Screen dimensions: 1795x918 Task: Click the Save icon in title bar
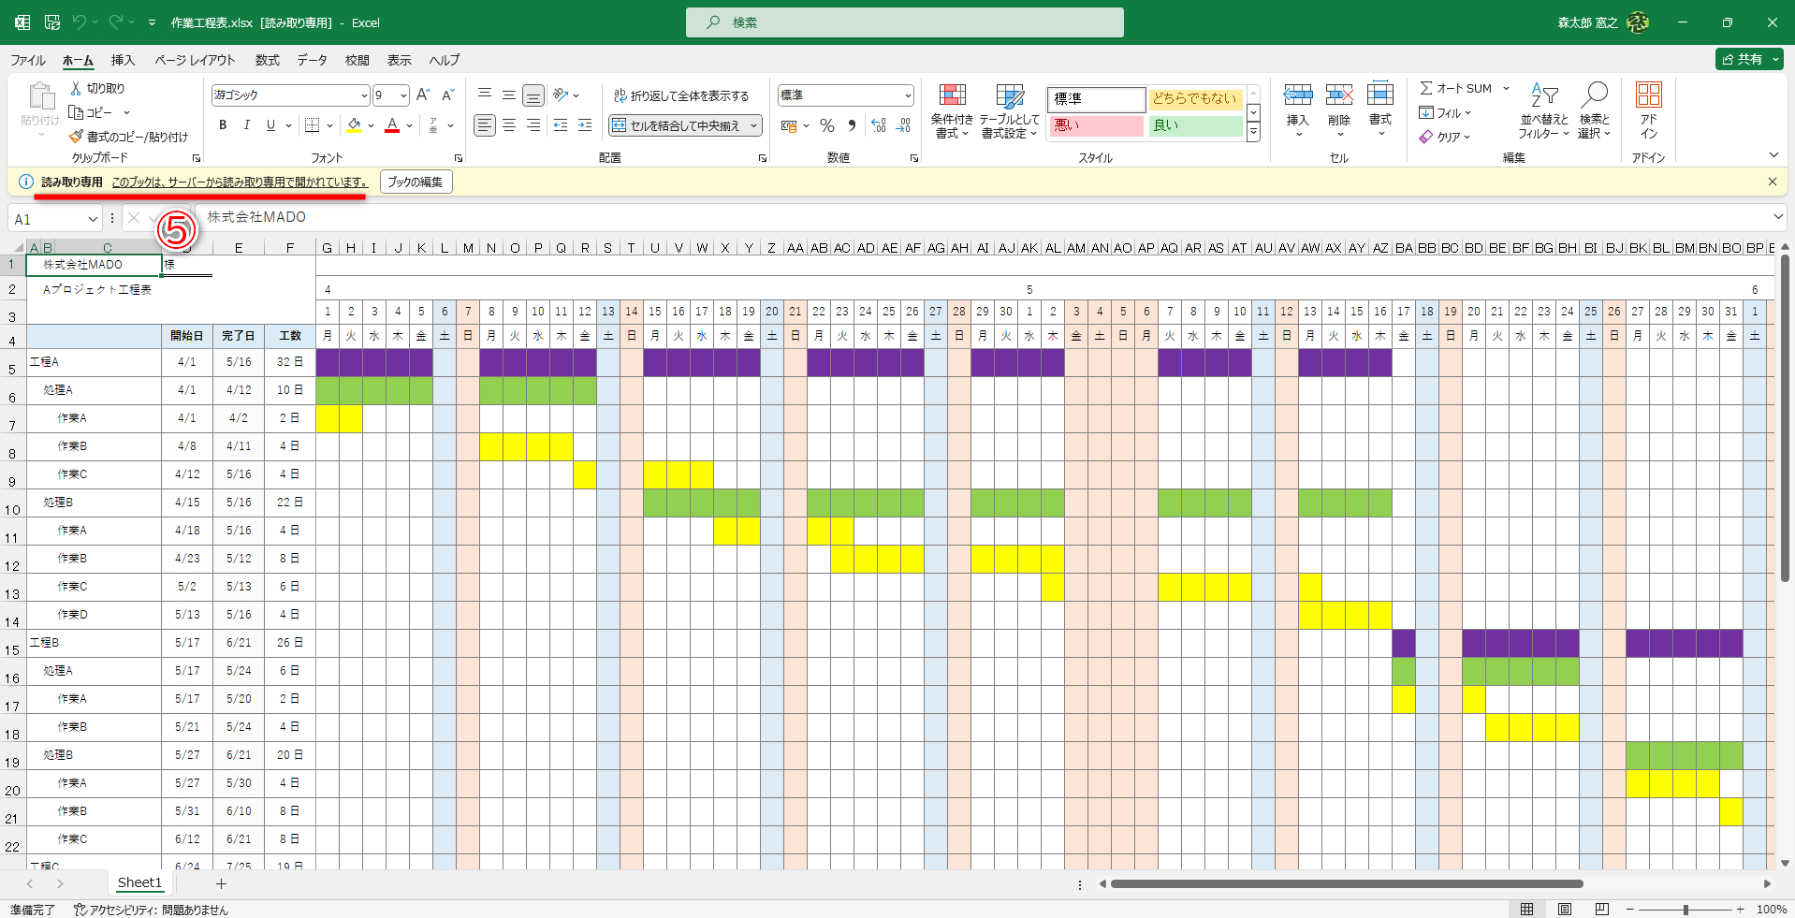point(52,22)
